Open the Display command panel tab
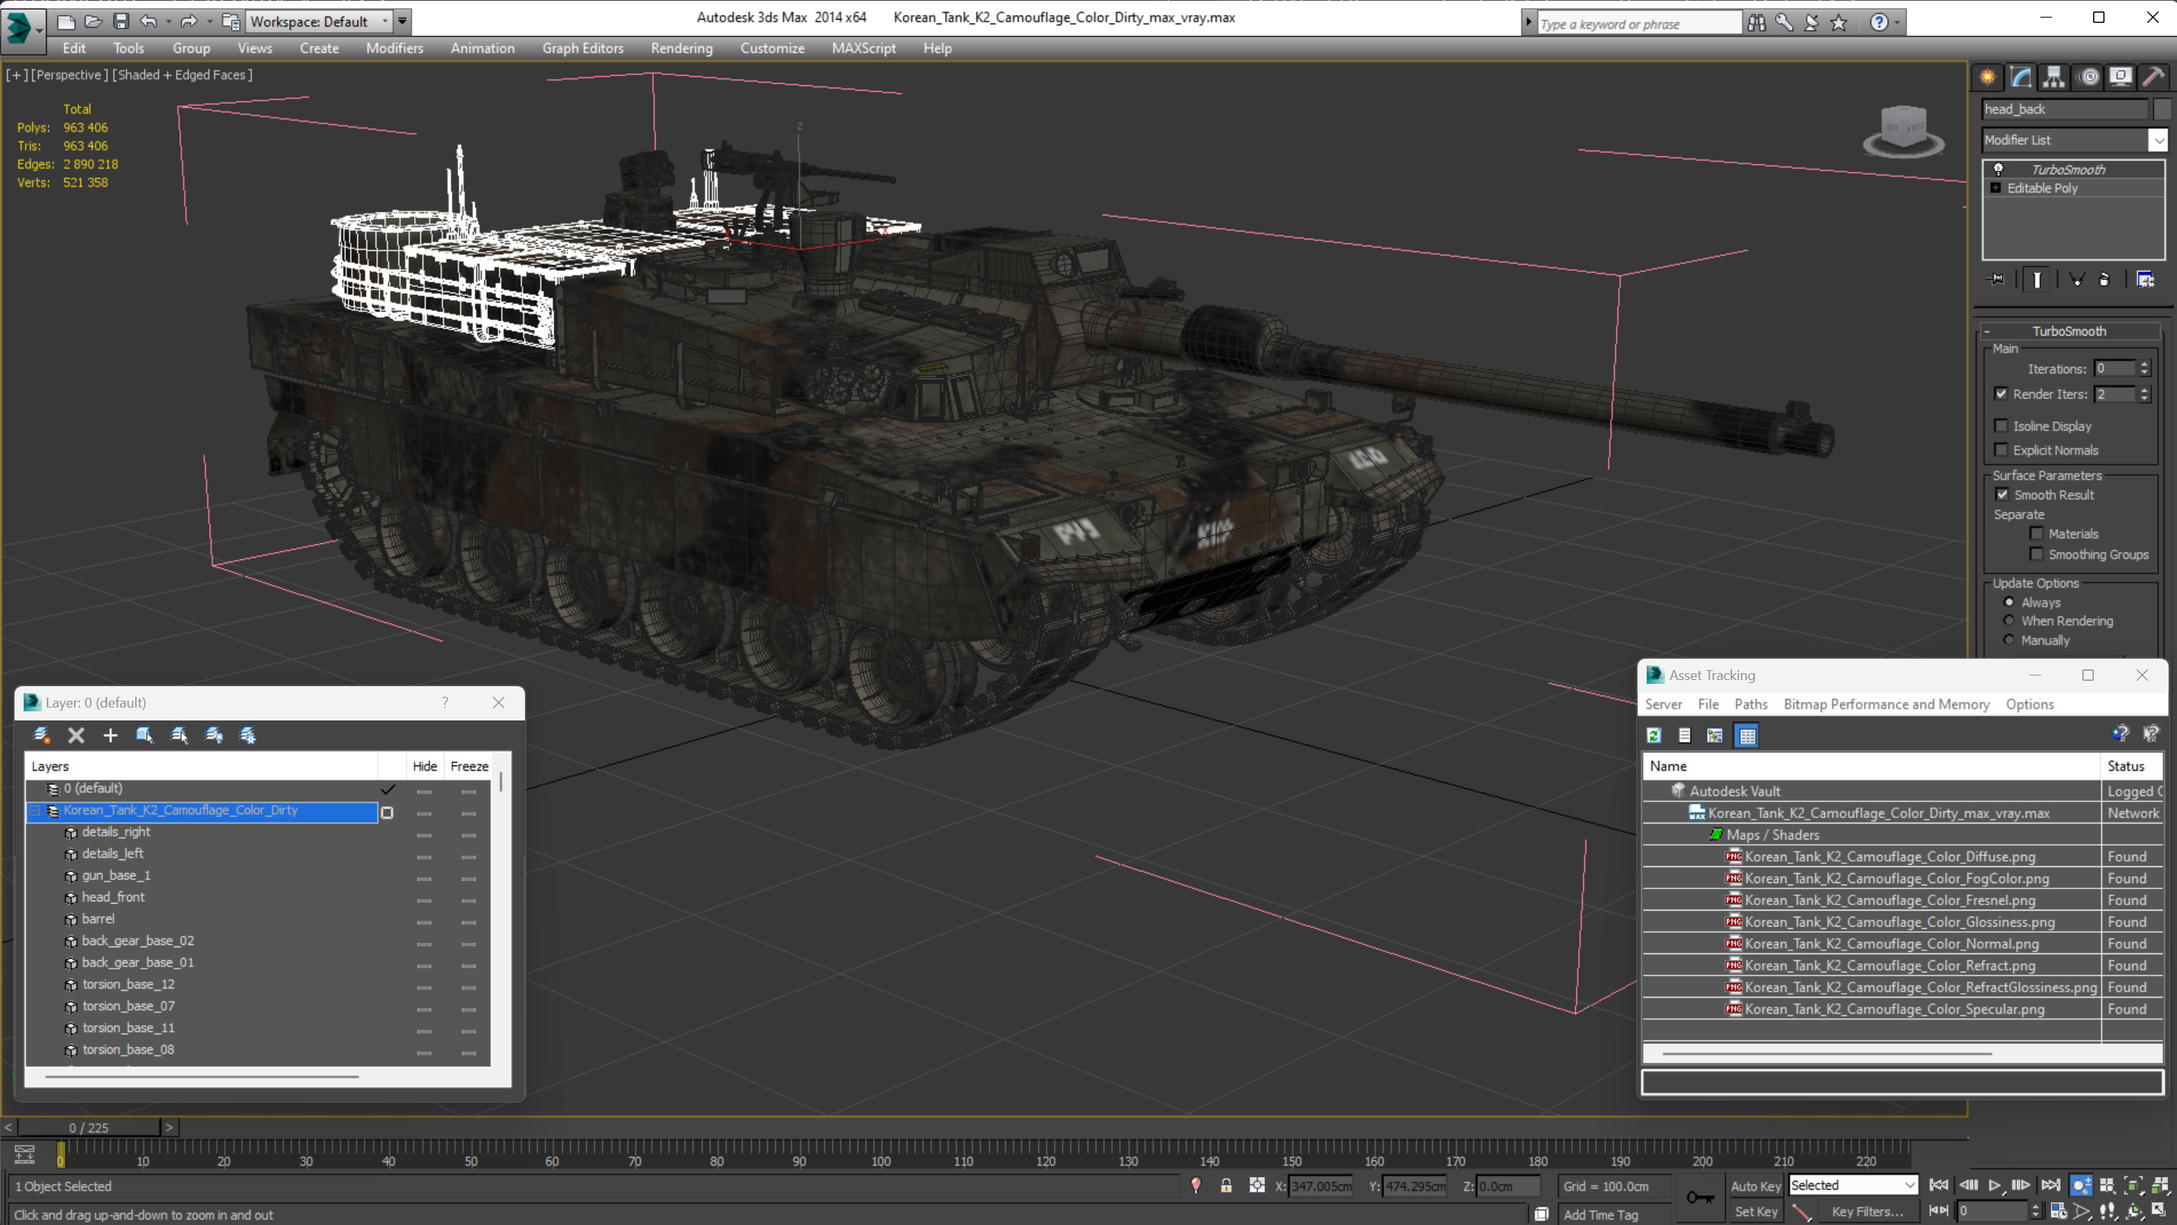This screenshot has width=2177, height=1225. pyautogui.click(x=2121, y=77)
